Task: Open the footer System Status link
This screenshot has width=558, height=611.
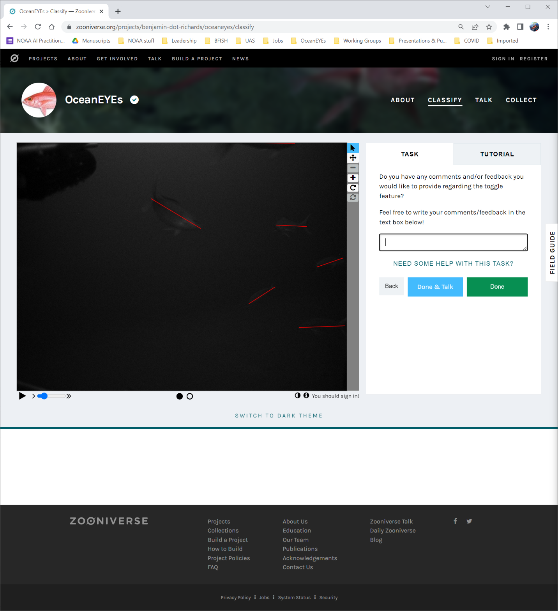Action: (x=294, y=597)
